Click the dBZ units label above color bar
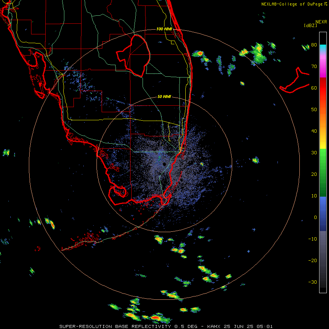 point(310,25)
